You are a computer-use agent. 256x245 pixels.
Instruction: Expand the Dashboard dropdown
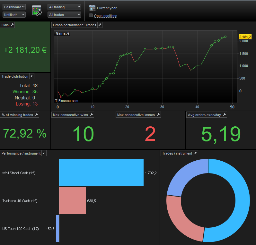pyautogui.click(x=14, y=7)
